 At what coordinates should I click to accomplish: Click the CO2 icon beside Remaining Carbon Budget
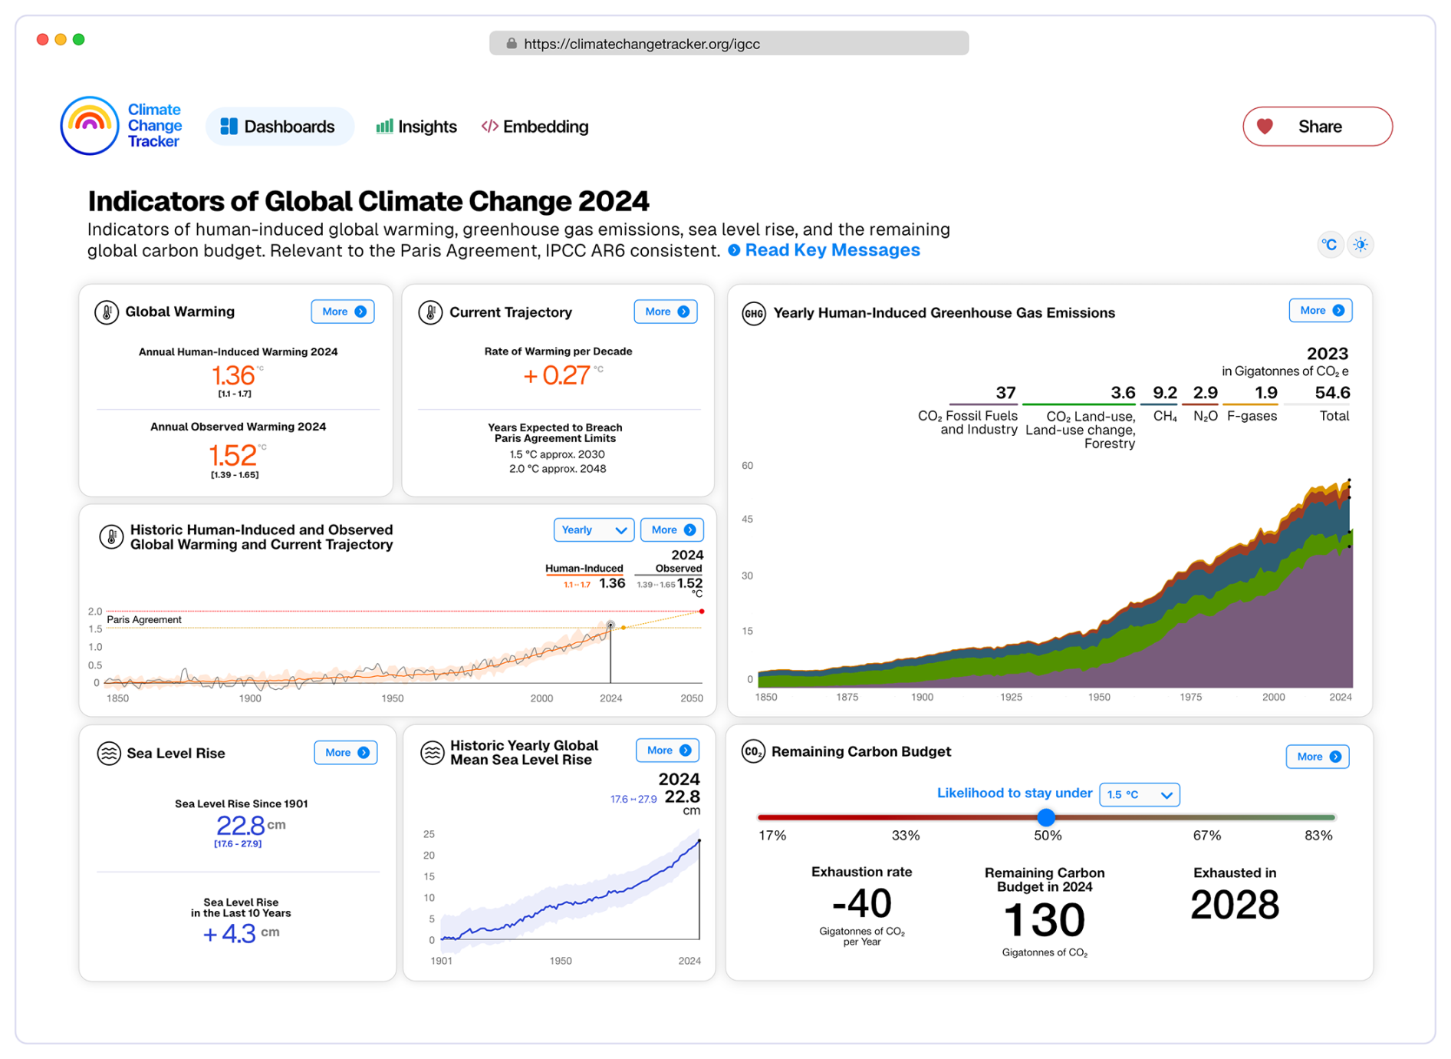click(752, 752)
